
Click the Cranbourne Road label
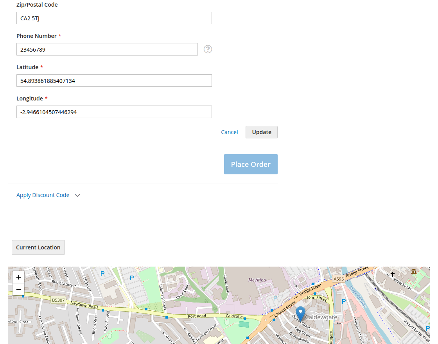pyautogui.click(x=44, y=330)
